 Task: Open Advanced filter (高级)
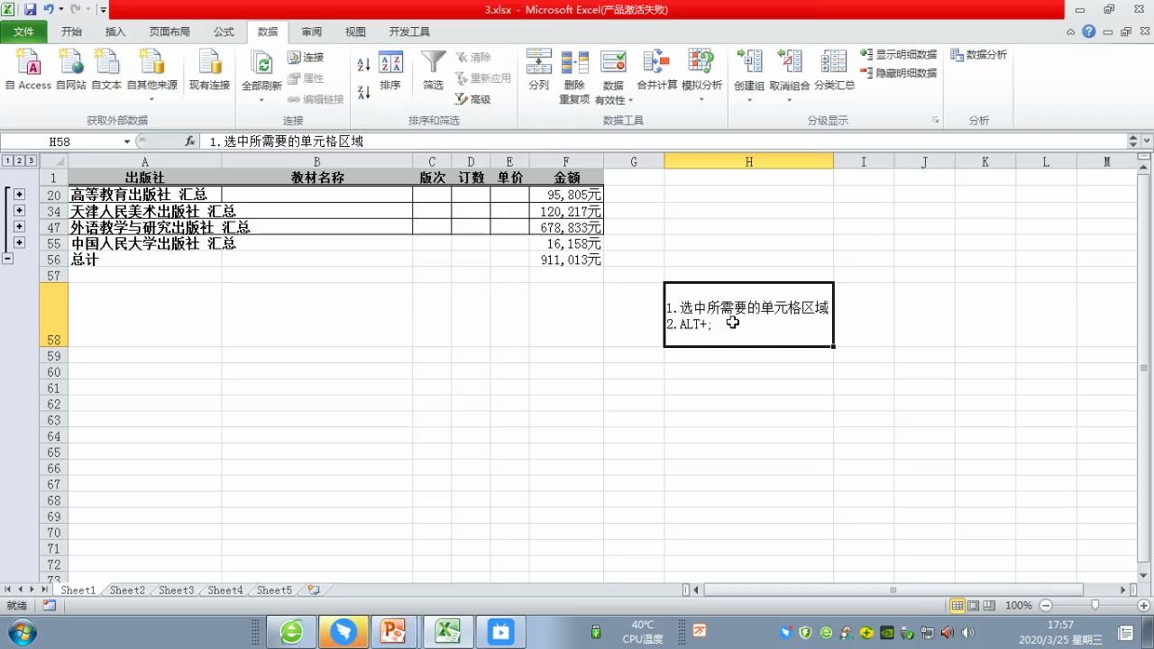(x=473, y=99)
